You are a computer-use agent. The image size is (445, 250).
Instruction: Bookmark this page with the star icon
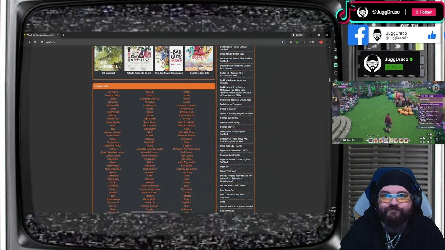point(282,42)
